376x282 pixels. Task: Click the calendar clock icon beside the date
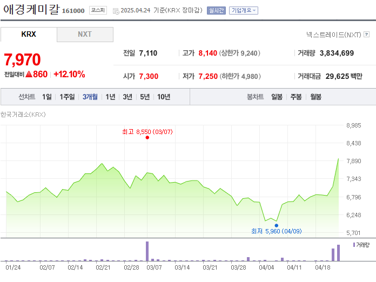pyautogui.click(x=116, y=11)
